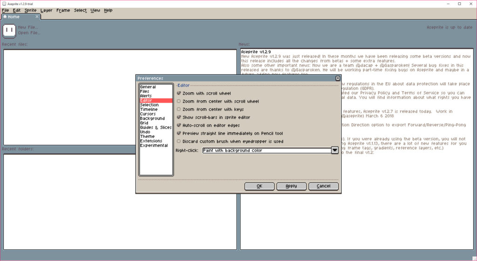Select Timeline in the preferences list
The height and width of the screenshot is (261, 477).
point(156,109)
